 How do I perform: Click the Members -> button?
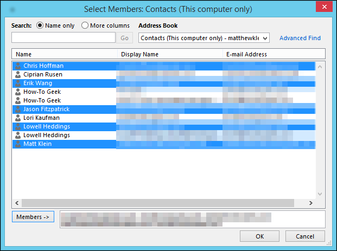pos(33,217)
